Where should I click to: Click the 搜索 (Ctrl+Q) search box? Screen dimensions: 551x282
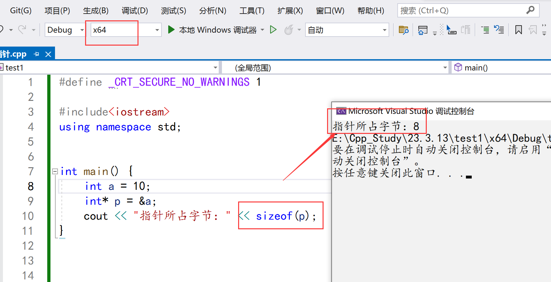point(468,10)
